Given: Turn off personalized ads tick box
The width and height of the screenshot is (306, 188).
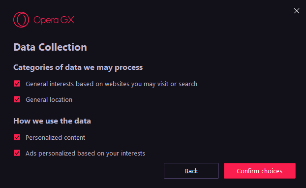Looking at the screenshot, I should [x=17, y=153].
